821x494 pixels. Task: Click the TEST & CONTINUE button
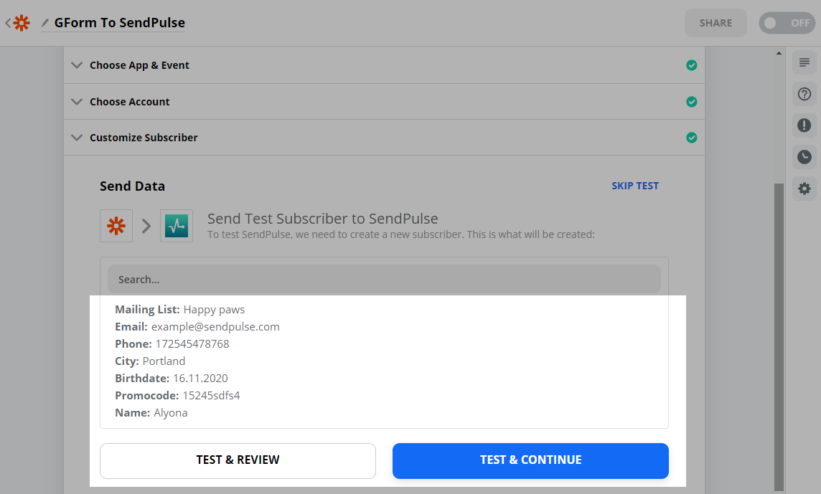point(530,460)
